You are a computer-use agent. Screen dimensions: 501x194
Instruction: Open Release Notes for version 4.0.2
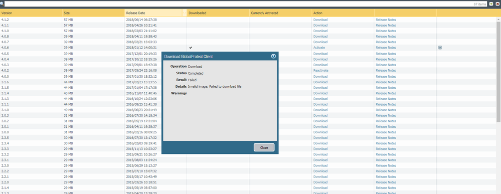pos(386,70)
